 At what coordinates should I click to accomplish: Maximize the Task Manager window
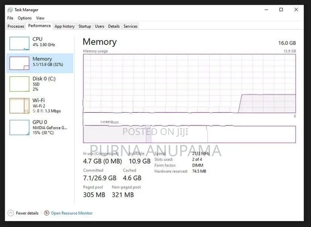click(281, 9)
